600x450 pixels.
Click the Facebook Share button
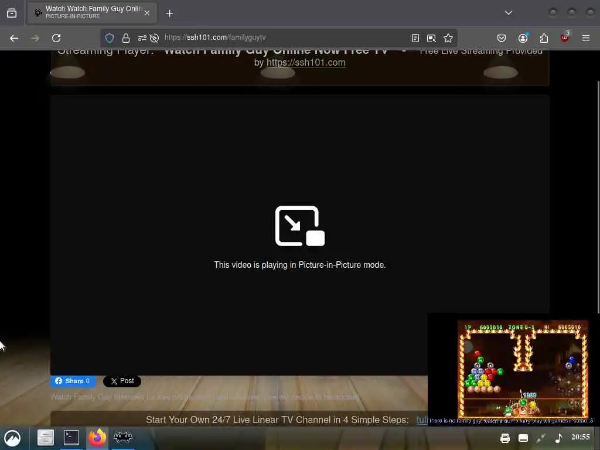[x=73, y=381]
